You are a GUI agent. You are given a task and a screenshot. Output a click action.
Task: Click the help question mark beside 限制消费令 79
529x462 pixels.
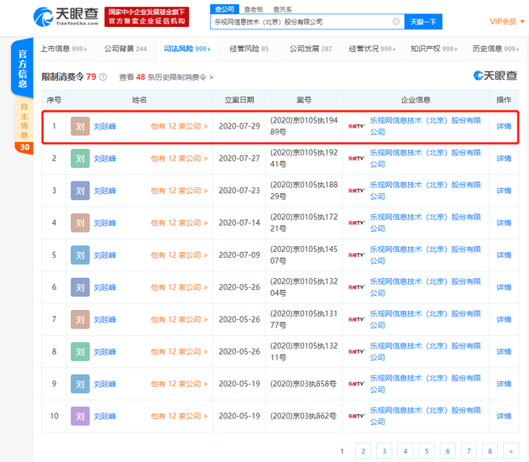102,77
